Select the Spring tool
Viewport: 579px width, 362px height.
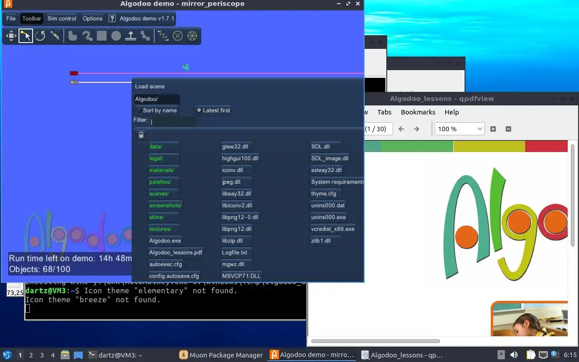163,36
